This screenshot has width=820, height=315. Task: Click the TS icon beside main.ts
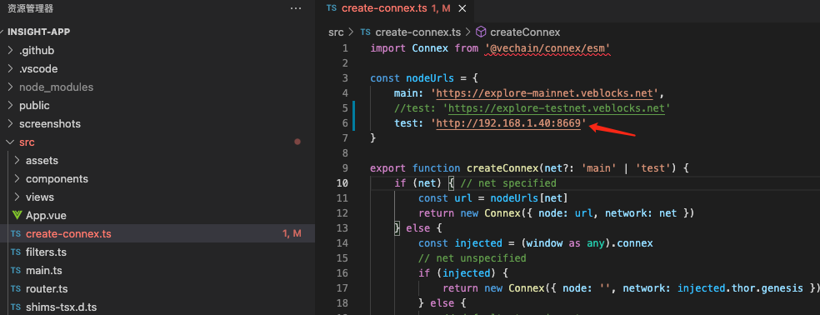(16, 271)
